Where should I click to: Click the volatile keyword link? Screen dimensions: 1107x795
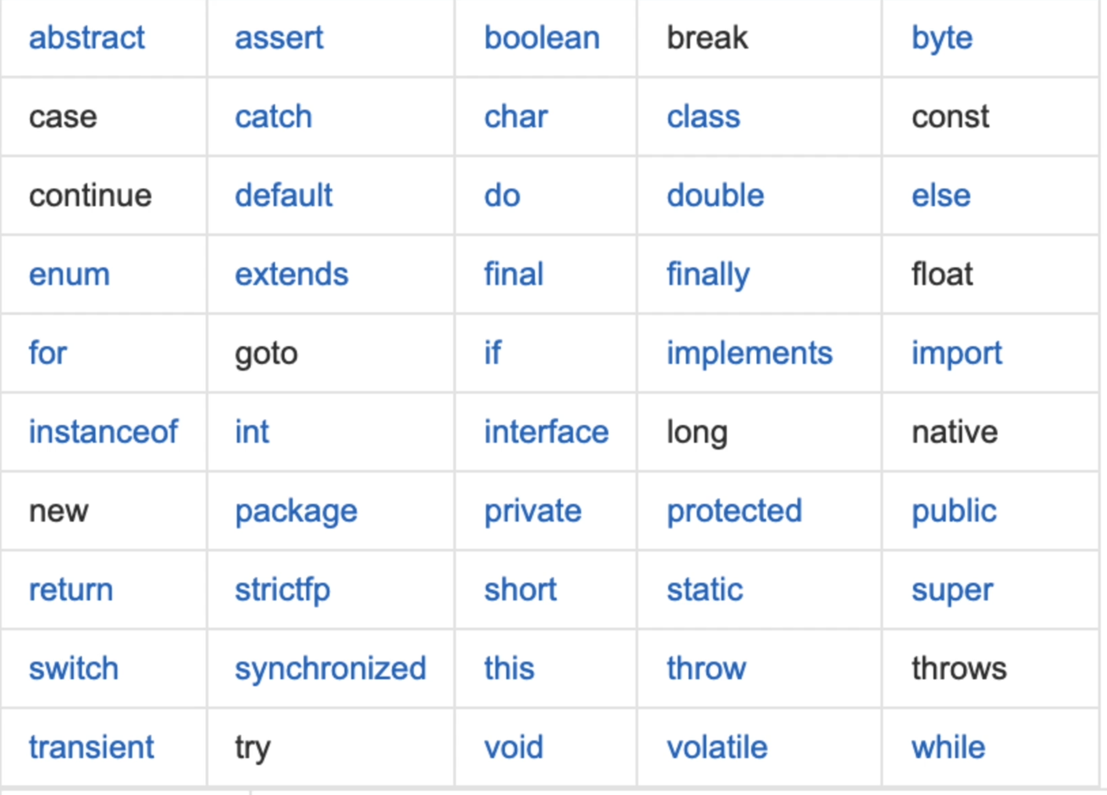(x=717, y=747)
